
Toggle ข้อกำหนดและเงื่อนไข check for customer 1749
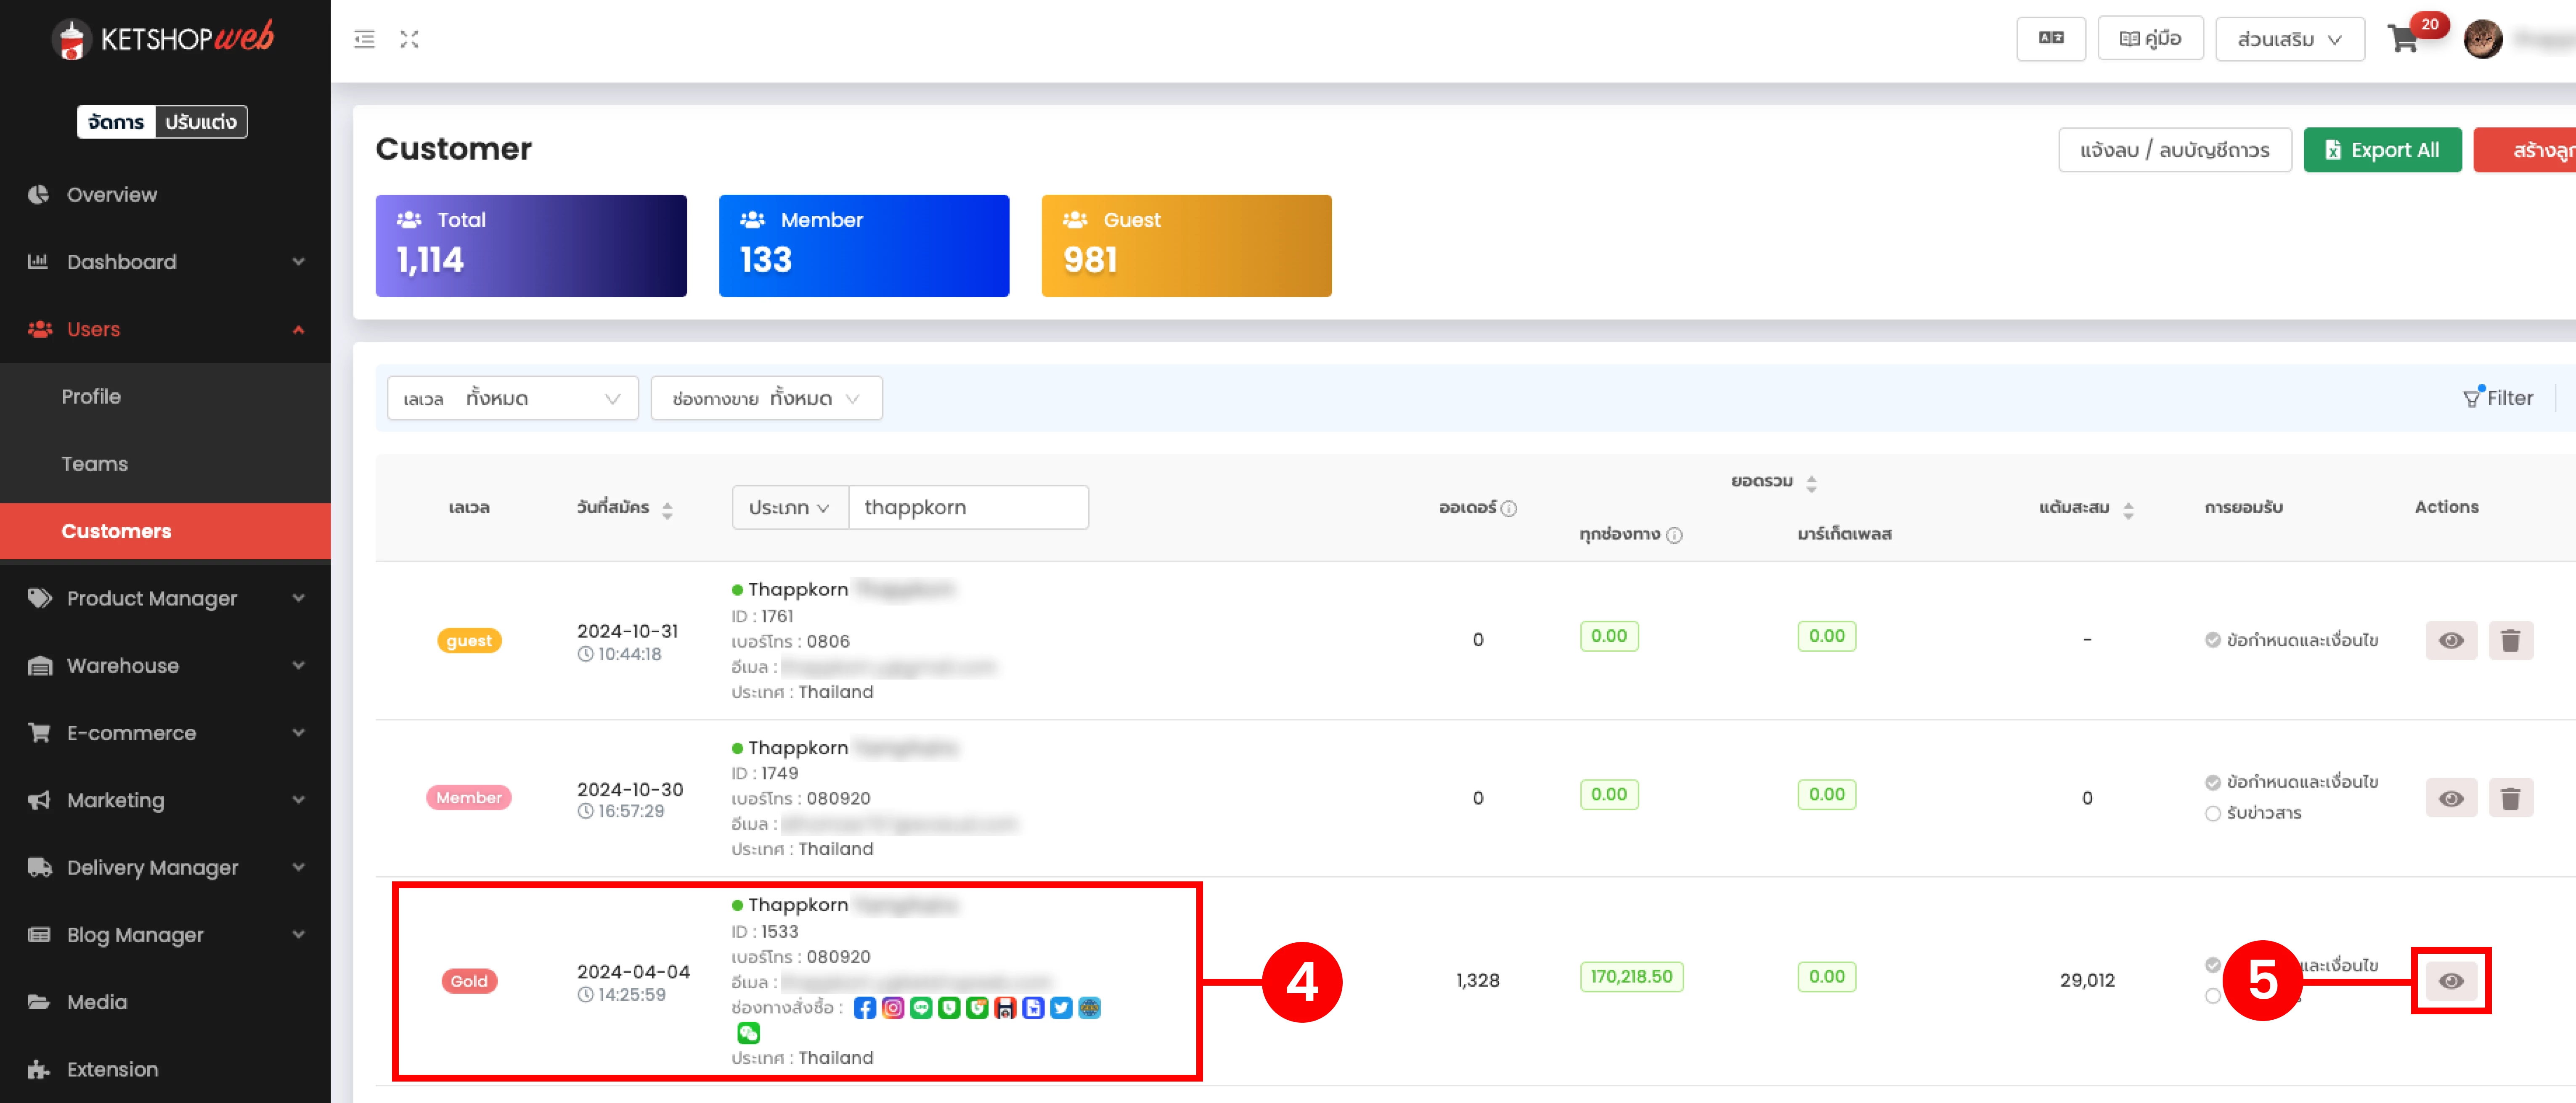click(x=2212, y=782)
